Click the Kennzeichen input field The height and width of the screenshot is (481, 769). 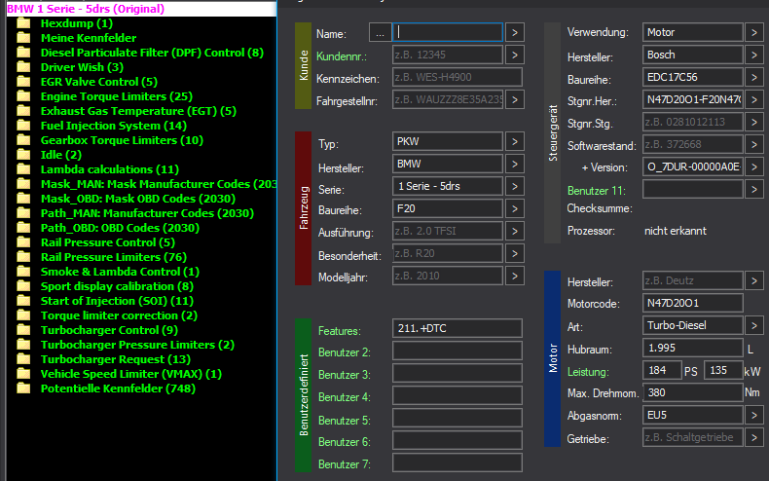pyautogui.click(x=458, y=77)
